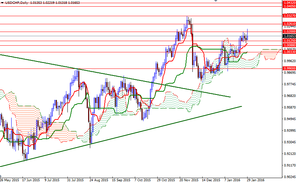Click the 0.90245 value on price axis
The height and width of the screenshot is (183, 296).
pyautogui.click(x=290, y=177)
